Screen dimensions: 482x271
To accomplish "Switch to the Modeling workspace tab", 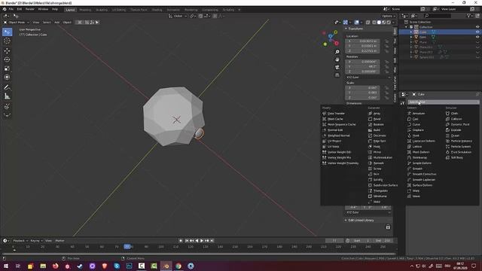I will (x=85, y=10).
